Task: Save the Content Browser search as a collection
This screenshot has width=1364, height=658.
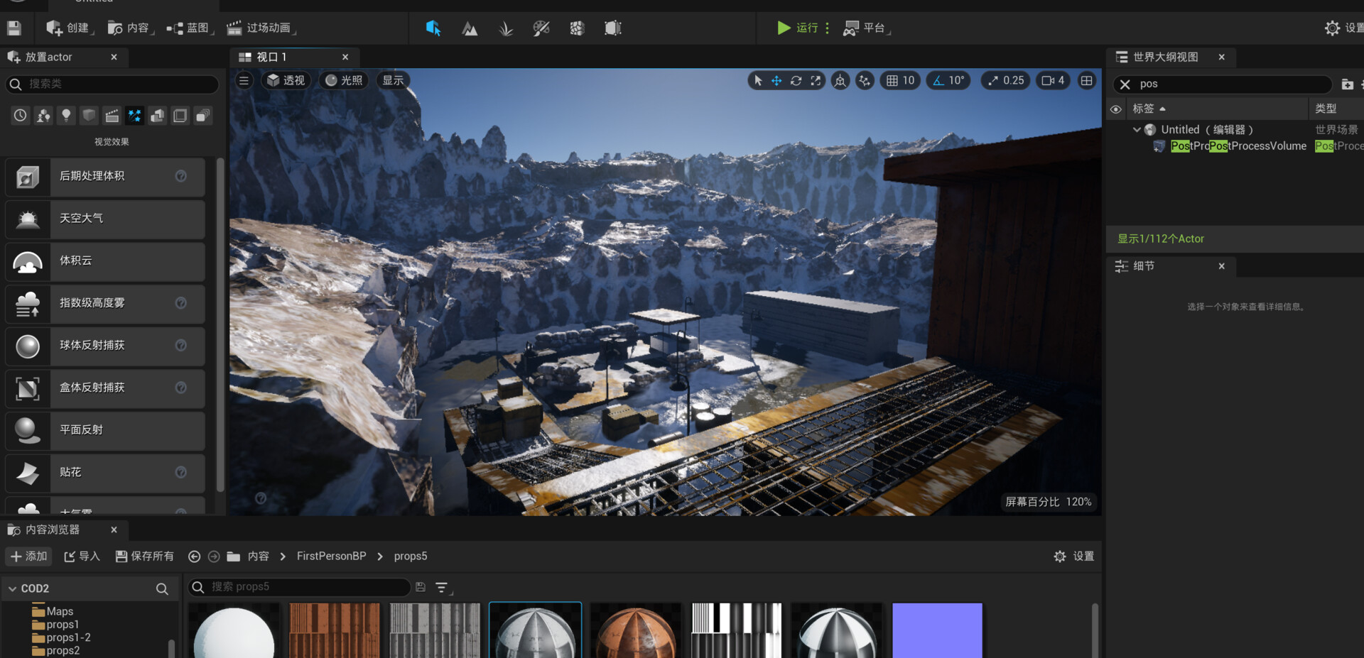Action: tap(421, 587)
